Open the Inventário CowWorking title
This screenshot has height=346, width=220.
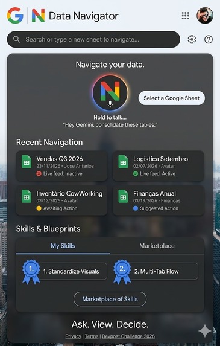coord(69,193)
